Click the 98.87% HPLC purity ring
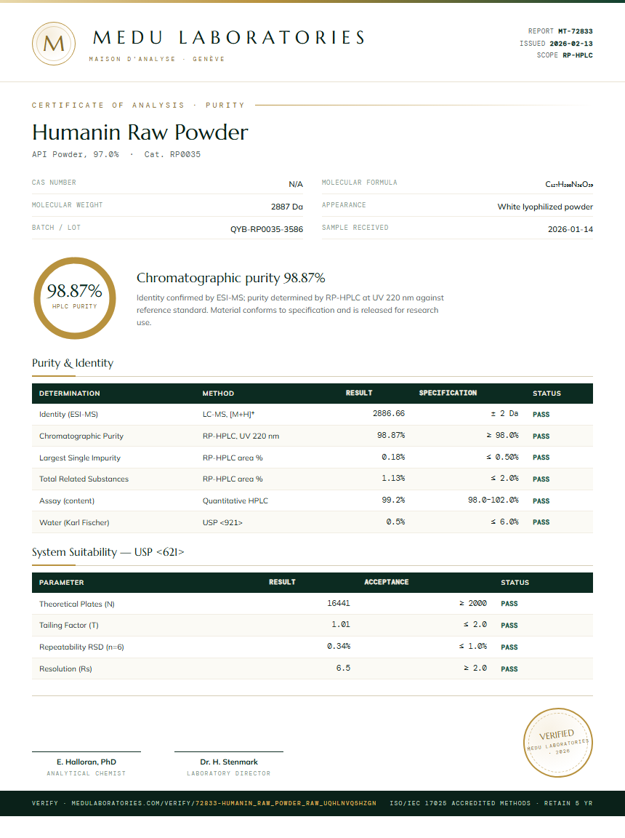 click(75, 298)
